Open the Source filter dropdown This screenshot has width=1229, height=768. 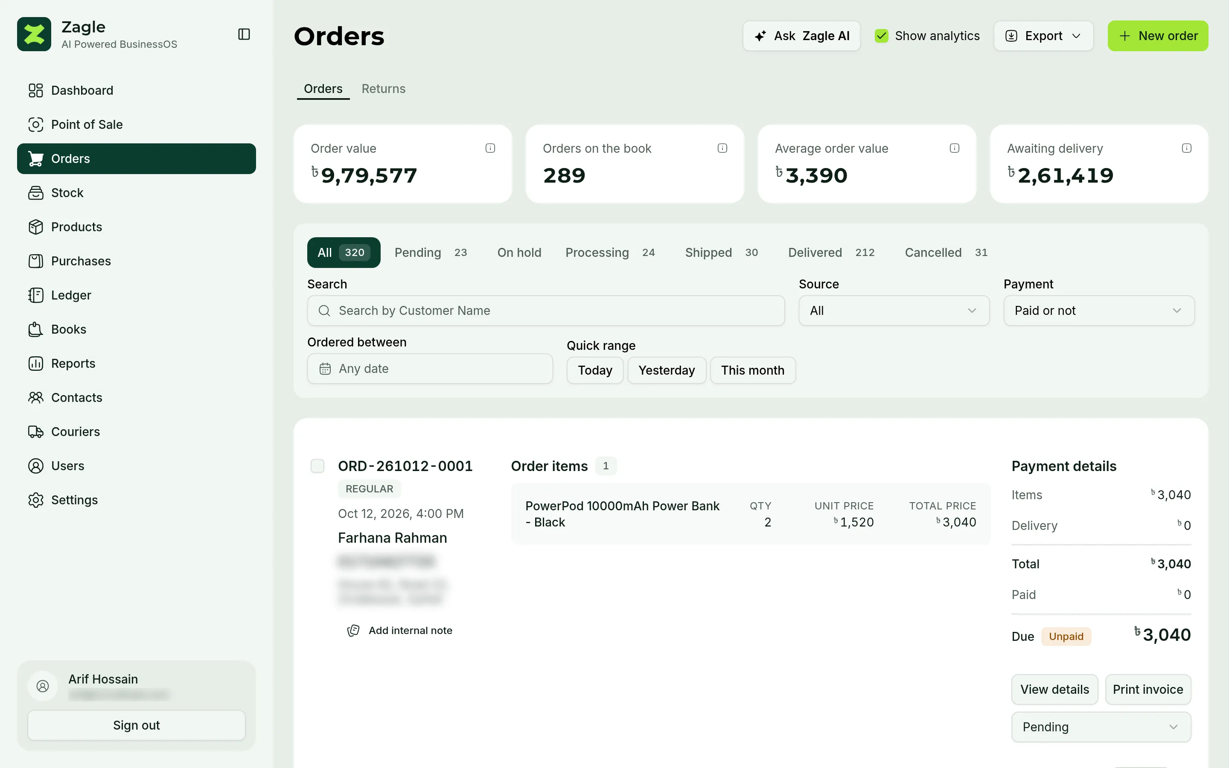[894, 310]
